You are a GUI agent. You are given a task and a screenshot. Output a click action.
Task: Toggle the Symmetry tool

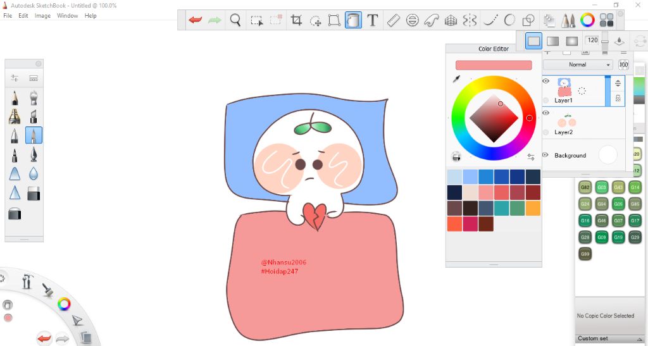tap(470, 20)
